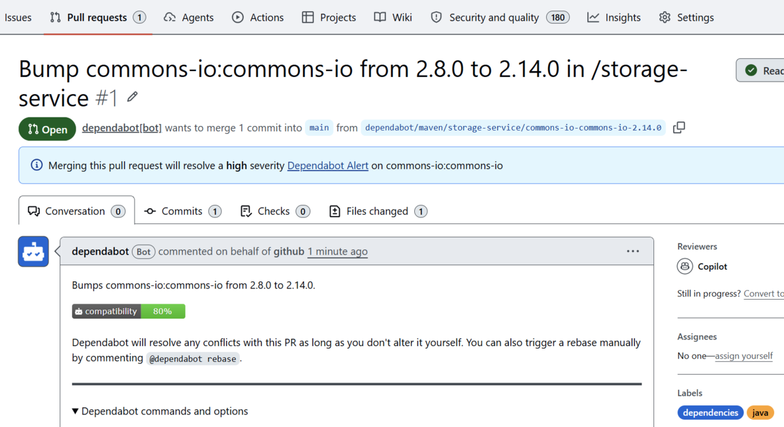Image resolution: width=784 pixels, height=427 pixels.
Task: Click the Convert to draft link
Action: tap(764, 294)
